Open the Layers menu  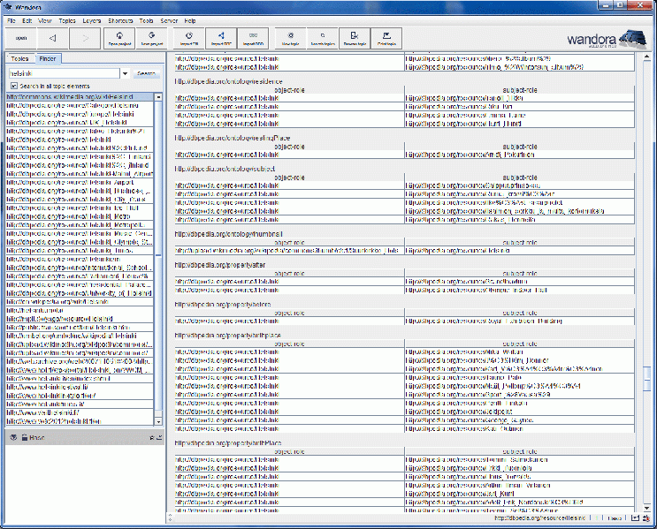pos(91,19)
